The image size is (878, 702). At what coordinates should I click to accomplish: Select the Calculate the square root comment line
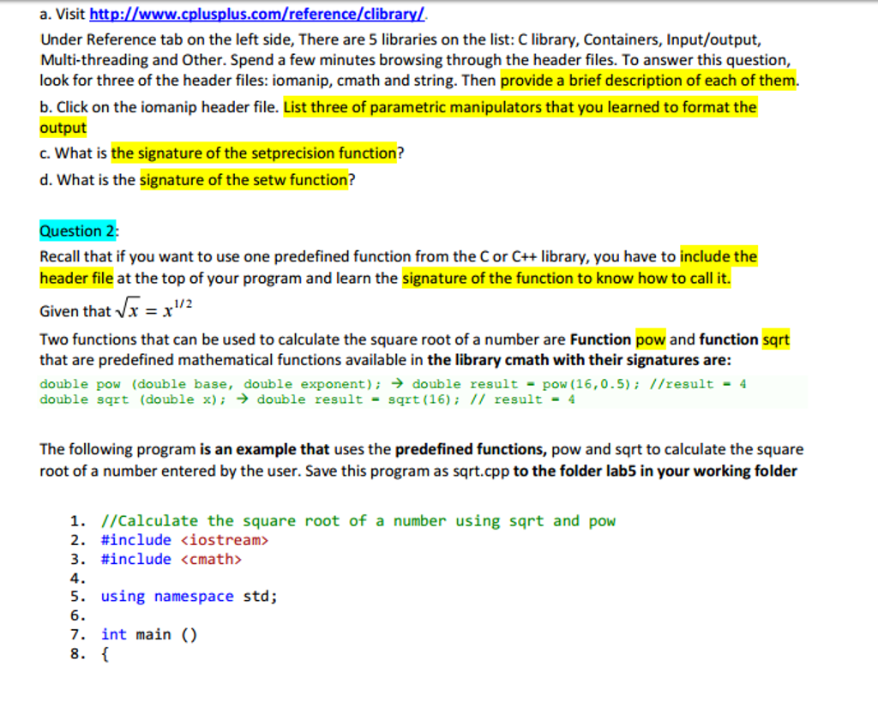pyautogui.click(x=357, y=520)
